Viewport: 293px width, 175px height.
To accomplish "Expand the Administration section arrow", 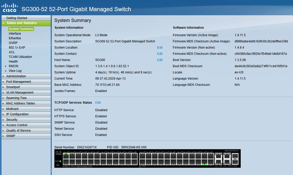I will point(3,76).
